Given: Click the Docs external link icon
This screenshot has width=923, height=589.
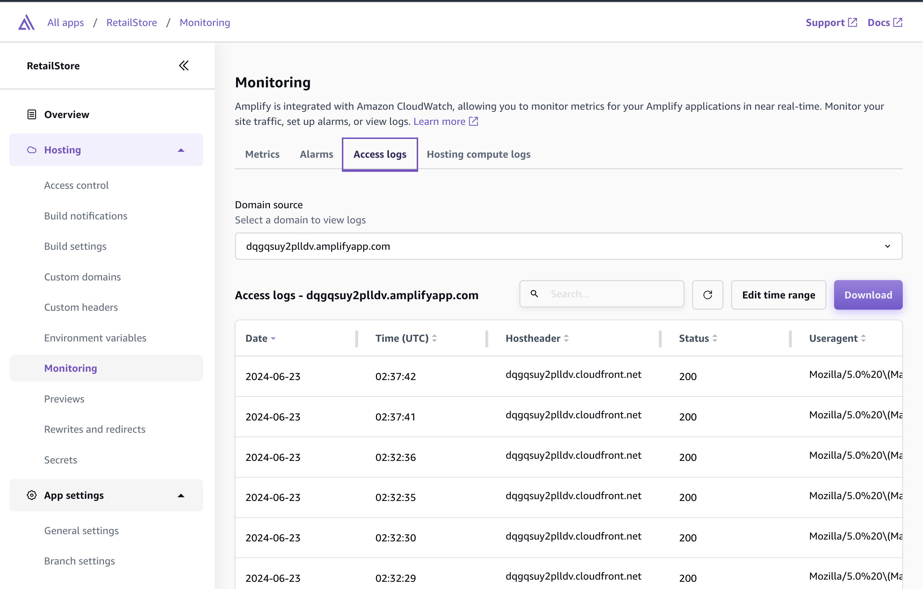Looking at the screenshot, I should click(x=898, y=23).
